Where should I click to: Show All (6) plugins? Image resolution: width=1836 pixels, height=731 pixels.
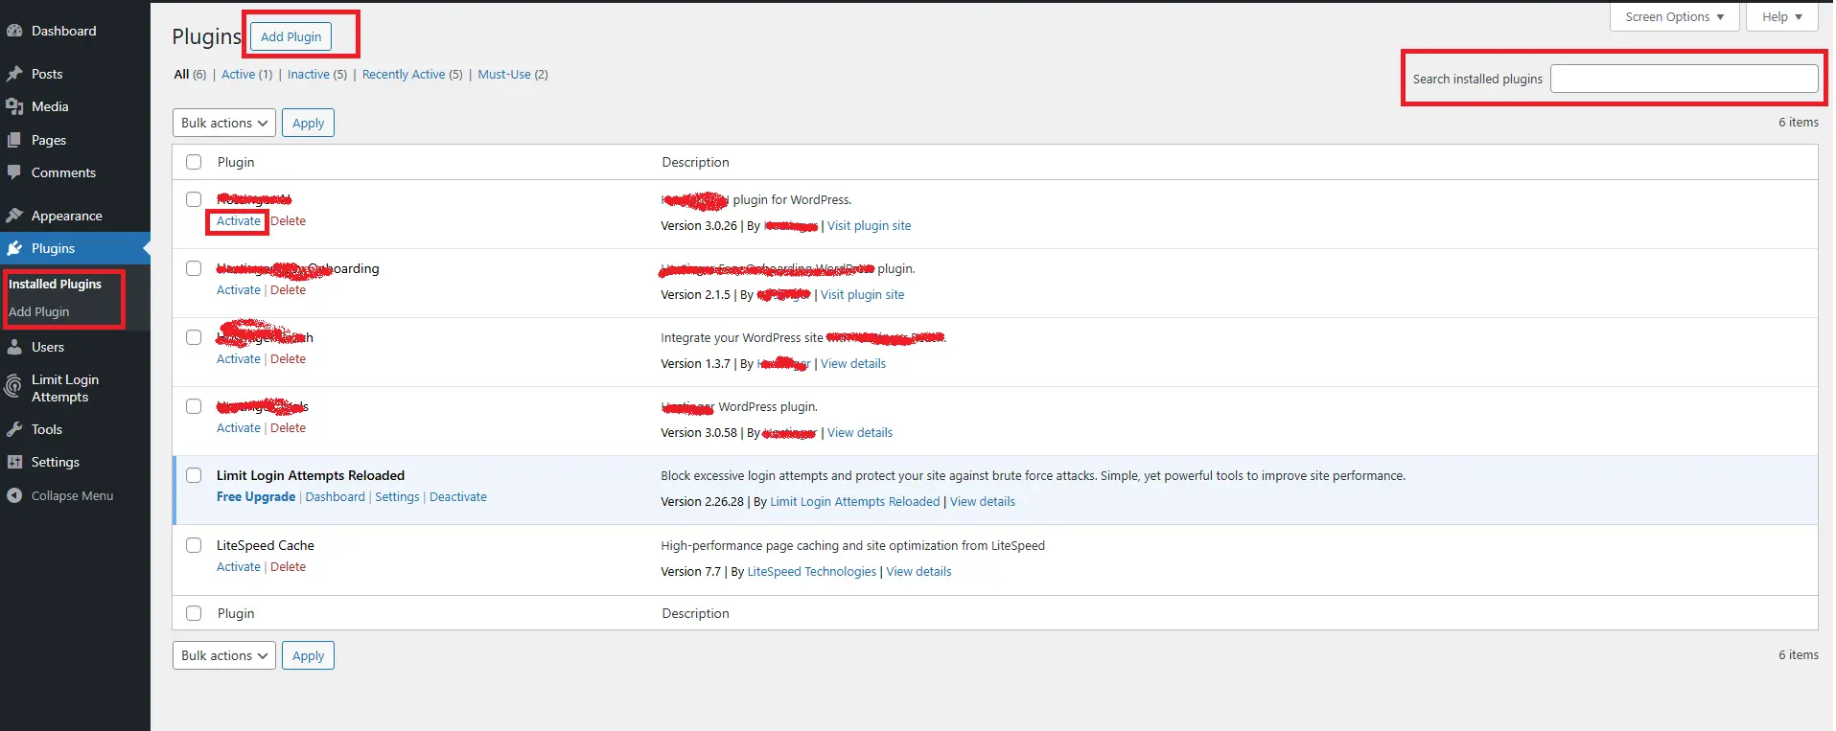190,74
